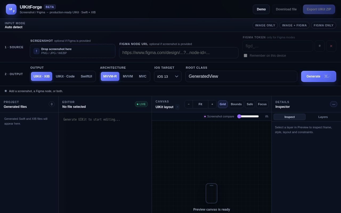Select the MVVM architecture option
This screenshot has width=341, height=213.
point(128,76)
